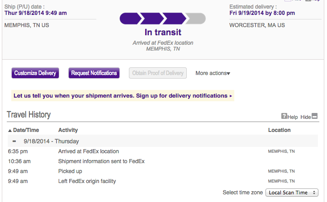
Task: Click the shipment progress bar
Action: tap(162, 19)
